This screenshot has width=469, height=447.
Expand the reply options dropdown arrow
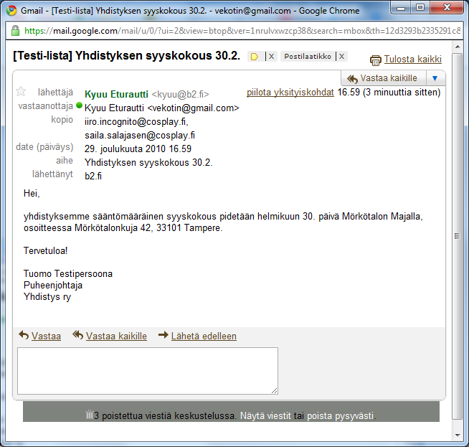[435, 78]
